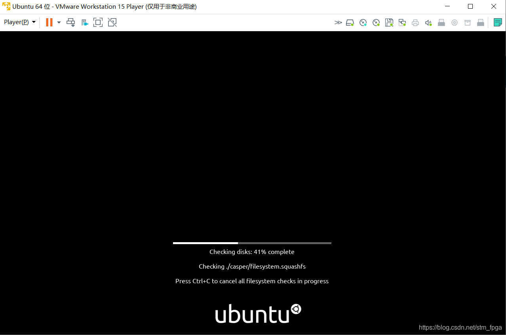Expand the hidden toolbar icons chevron

tap(338, 22)
